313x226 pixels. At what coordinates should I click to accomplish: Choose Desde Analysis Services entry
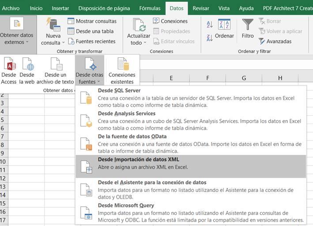coord(191,121)
